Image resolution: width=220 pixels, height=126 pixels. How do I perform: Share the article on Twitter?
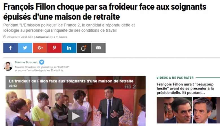coord(25,48)
